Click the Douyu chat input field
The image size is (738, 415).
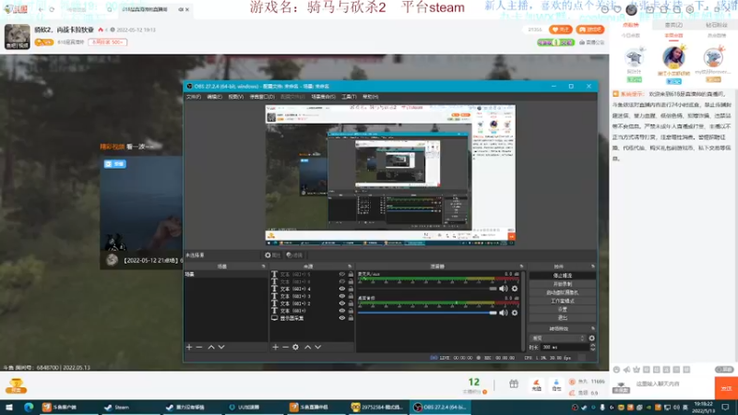point(673,384)
